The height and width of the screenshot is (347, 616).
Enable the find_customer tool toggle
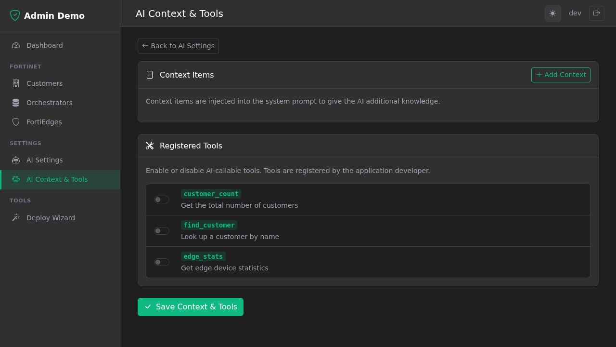click(x=162, y=231)
